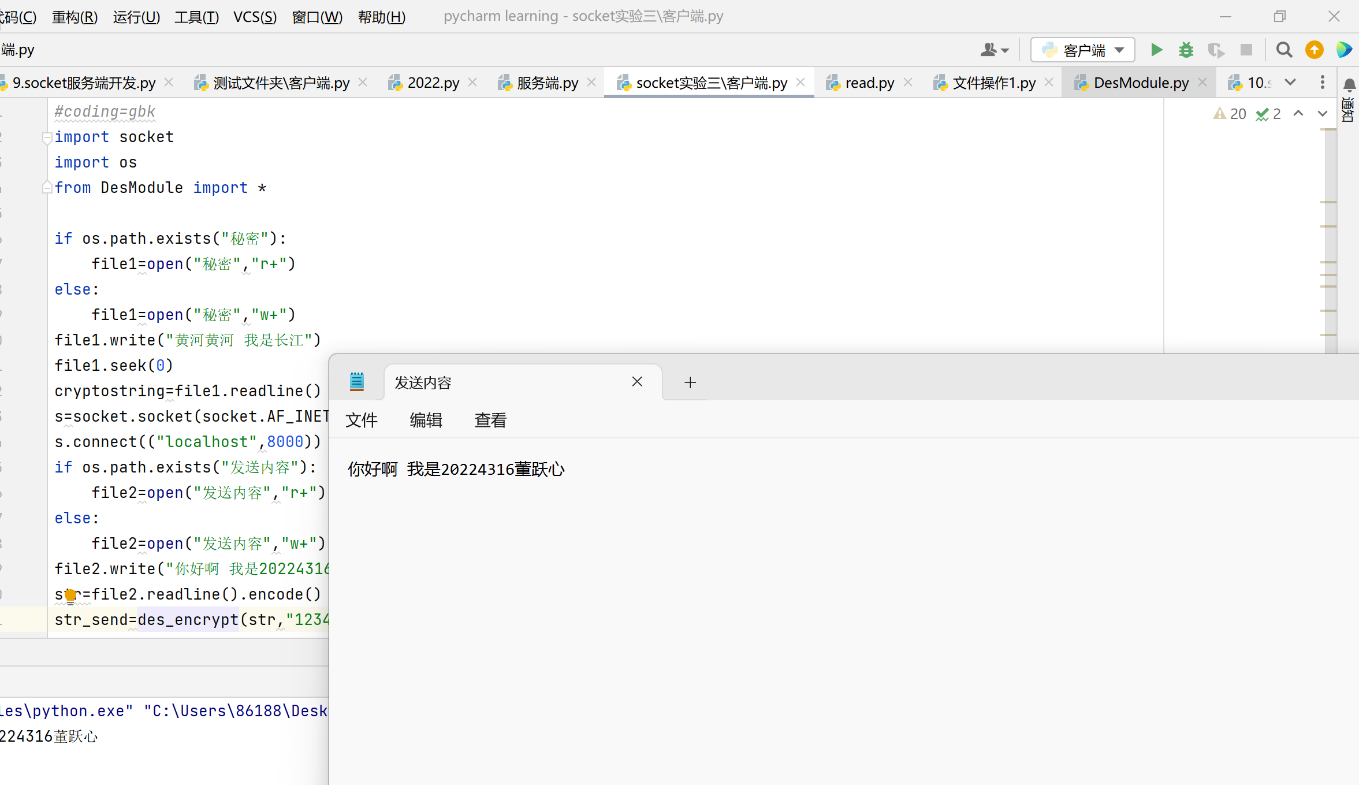Stop the running program with the square icon
Image resolution: width=1359 pixels, height=785 pixels.
pyautogui.click(x=1246, y=50)
